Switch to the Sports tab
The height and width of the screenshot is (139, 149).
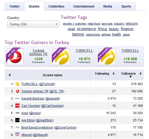click(x=126, y=6)
